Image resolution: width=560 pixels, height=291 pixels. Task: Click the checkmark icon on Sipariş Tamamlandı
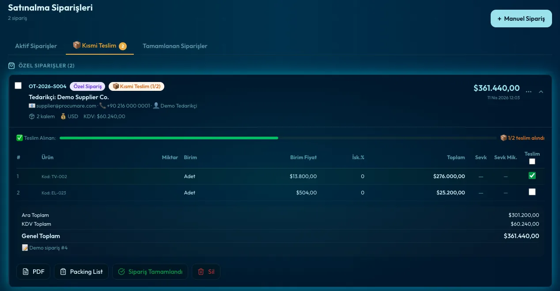tap(121, 272)
